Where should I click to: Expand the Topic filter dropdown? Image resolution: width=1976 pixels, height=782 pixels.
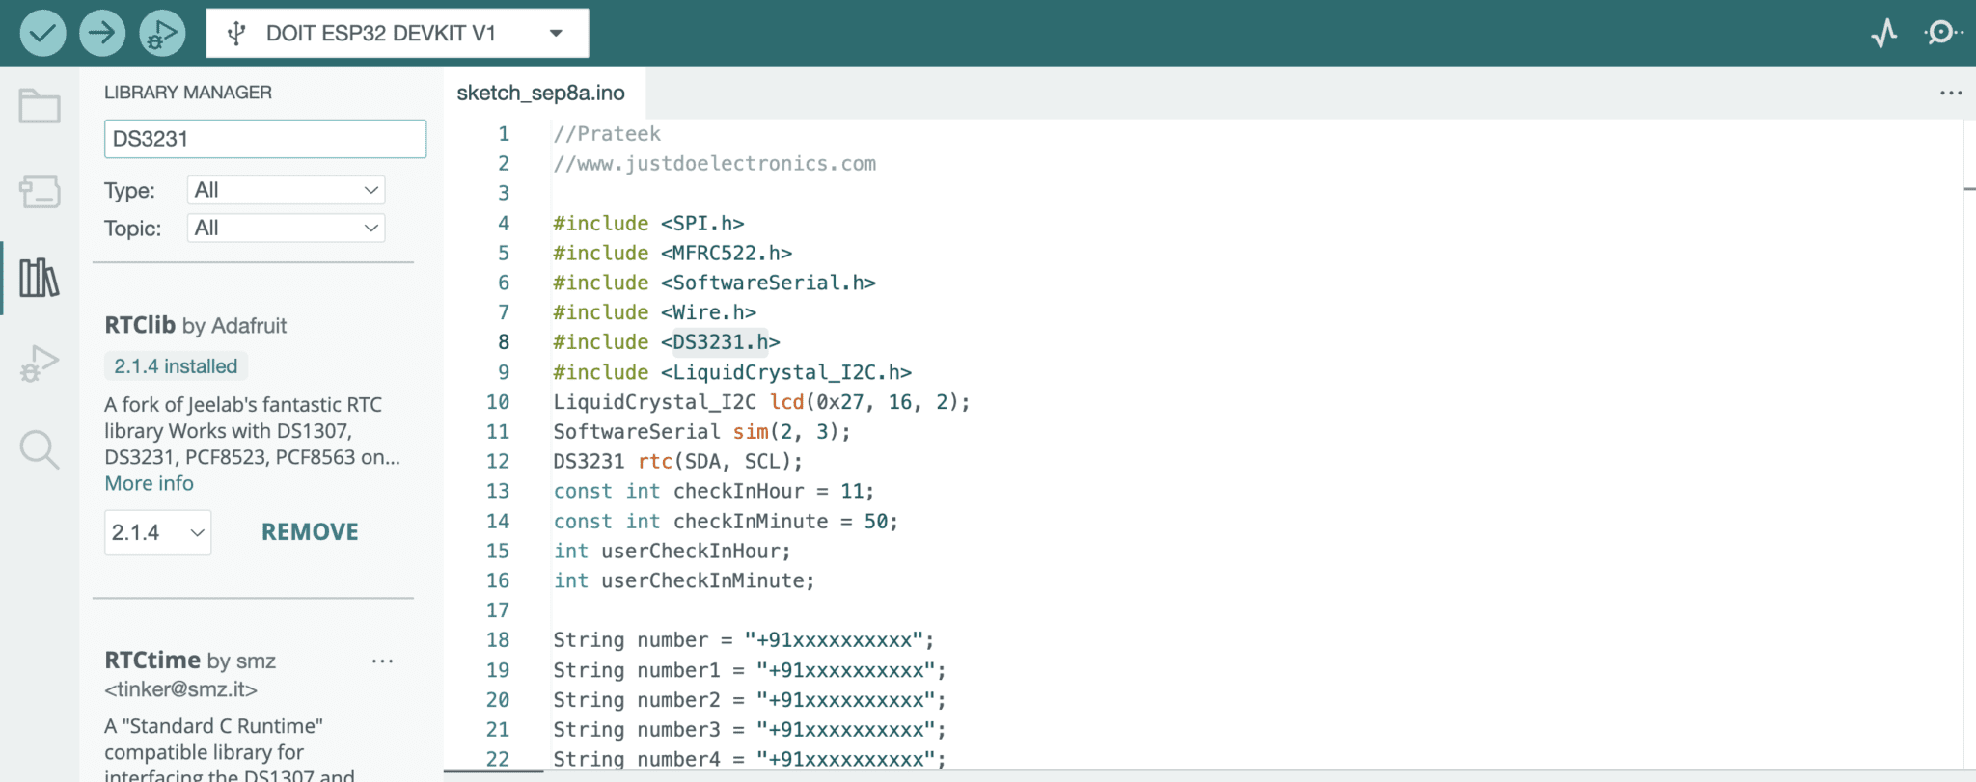pyautogui.click(x=286, y=229)
